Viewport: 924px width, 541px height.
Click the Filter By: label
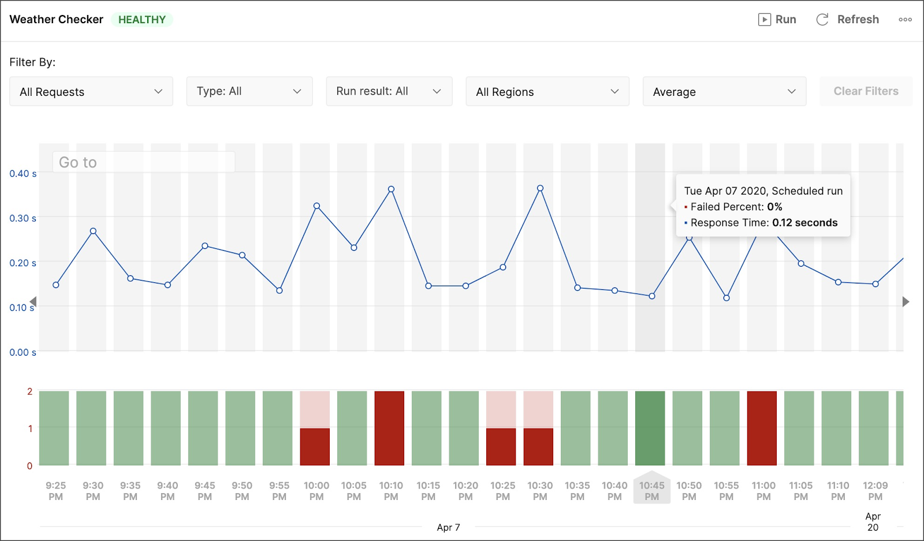pyautogui.click(x=32, y=62)
